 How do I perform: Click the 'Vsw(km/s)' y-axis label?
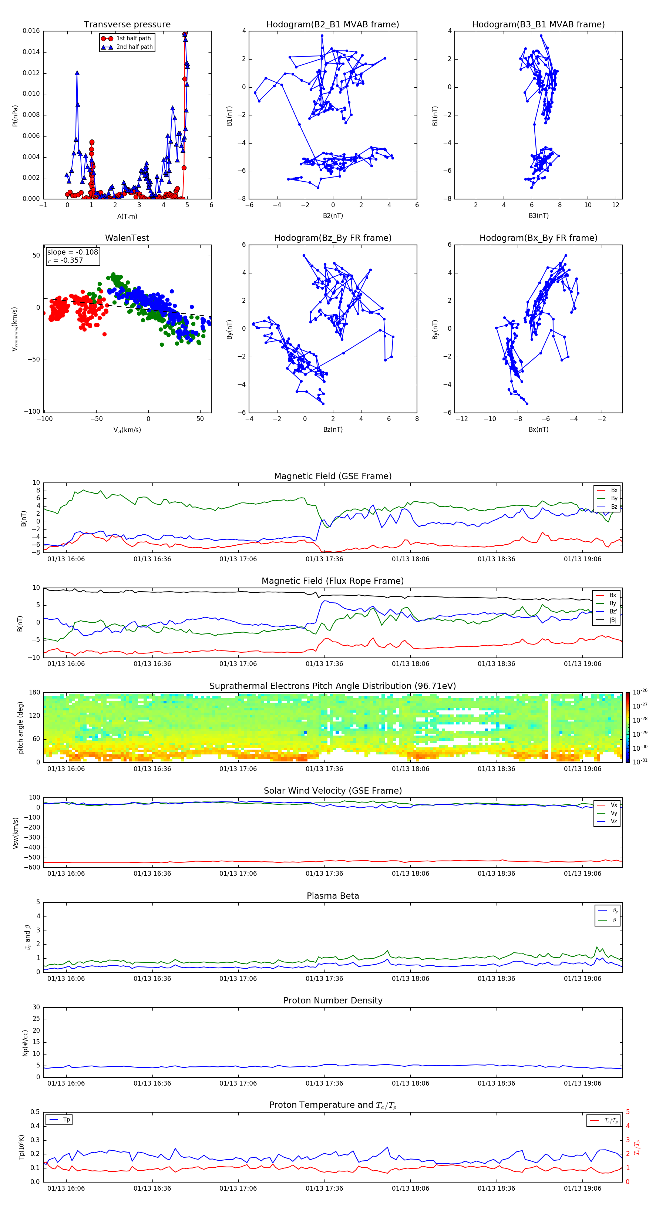point(15,833)
